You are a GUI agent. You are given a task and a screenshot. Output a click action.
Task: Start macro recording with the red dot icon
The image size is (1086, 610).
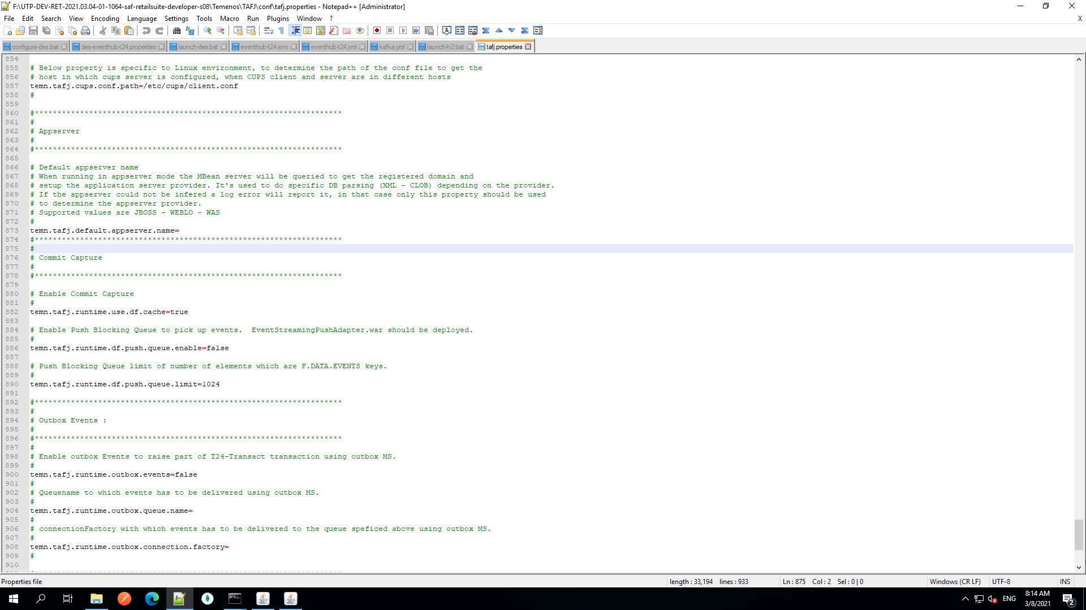(377, 30)
